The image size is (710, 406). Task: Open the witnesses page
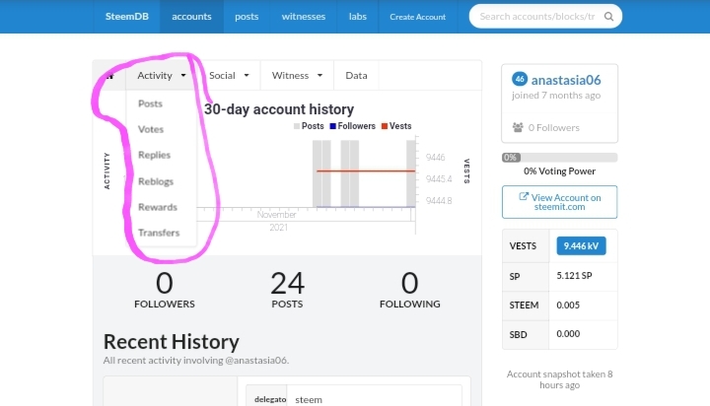click(x=304, y=17)
